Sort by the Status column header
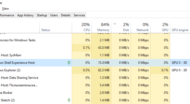Image resolution: width=190 pixels, height=104 pixels. click(56, 28)
